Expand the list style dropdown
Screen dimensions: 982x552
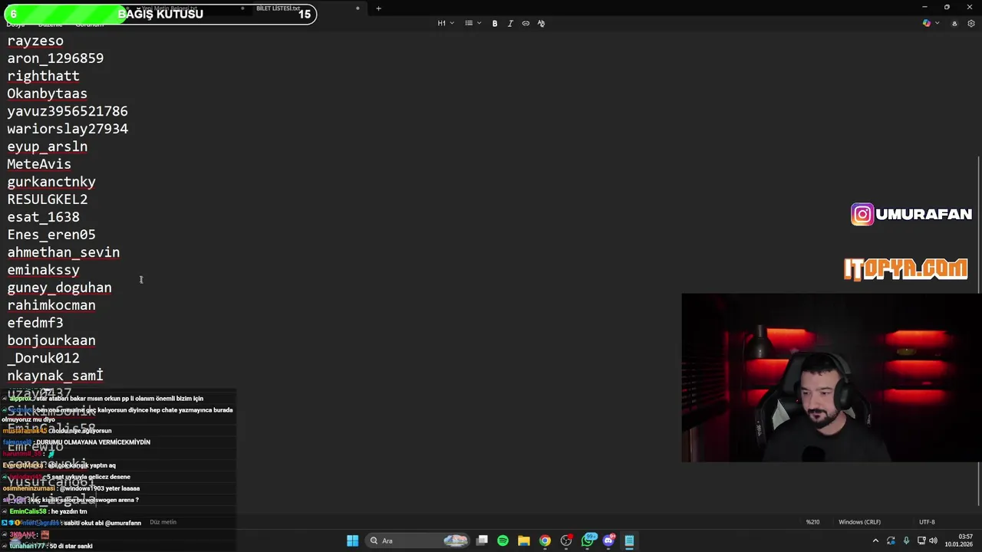coord(473,23)
